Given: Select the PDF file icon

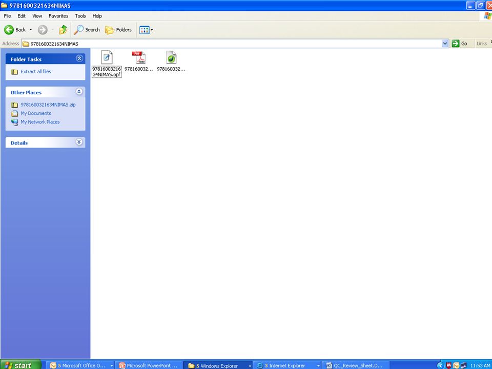Looking at the screenshot, I should tap(139, 57).
